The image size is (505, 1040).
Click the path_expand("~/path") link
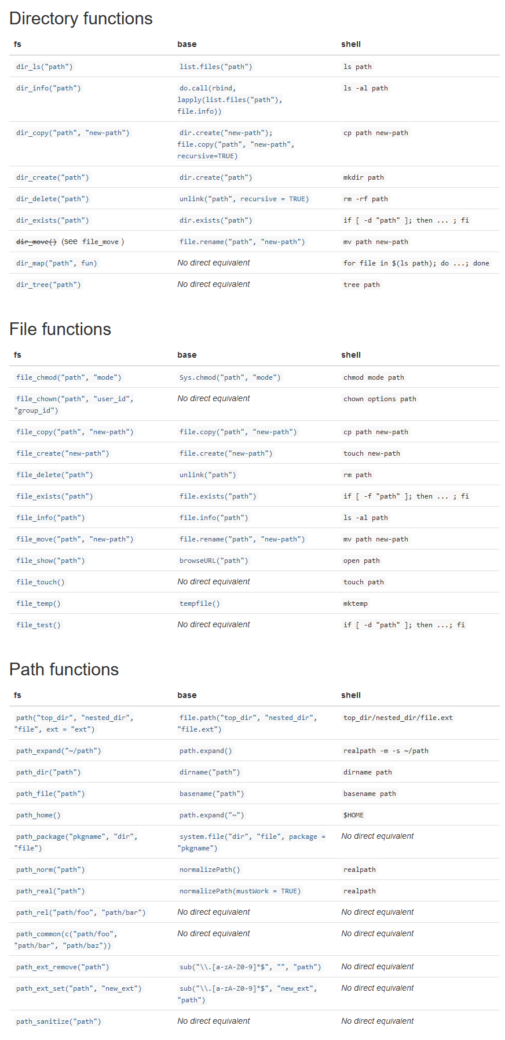pyautogui.click(x=58, y=751)
